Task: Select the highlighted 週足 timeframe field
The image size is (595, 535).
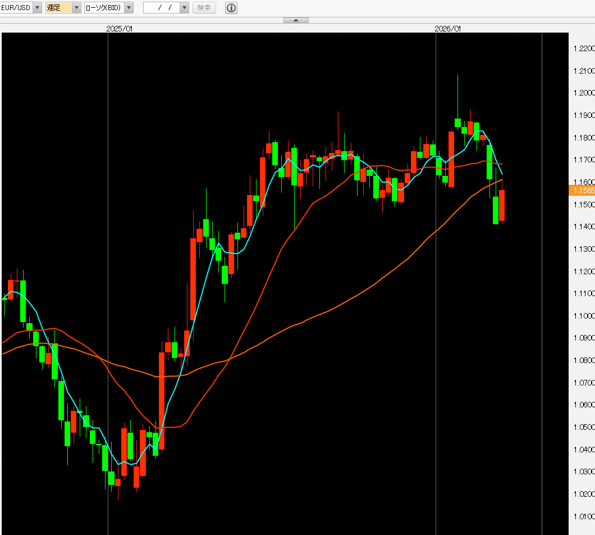Action: pos(59,8)
